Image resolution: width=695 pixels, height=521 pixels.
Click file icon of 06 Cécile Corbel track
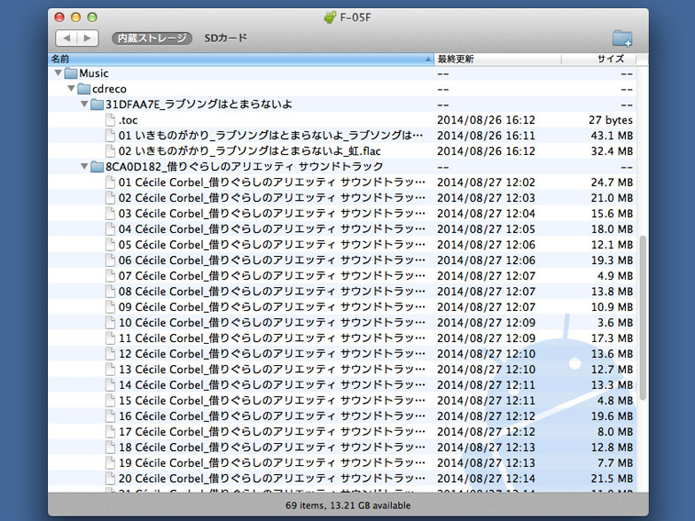click(x=110, y=260)
